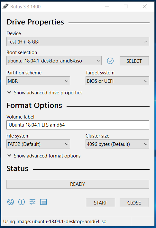This screenshot has height=228, width=156.
Task: Click the Volume label text field
Action: coord(78,125)
